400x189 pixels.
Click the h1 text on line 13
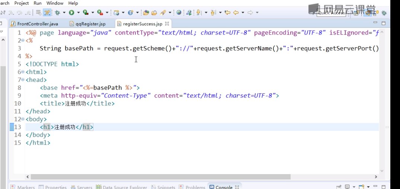pos(65,127)
